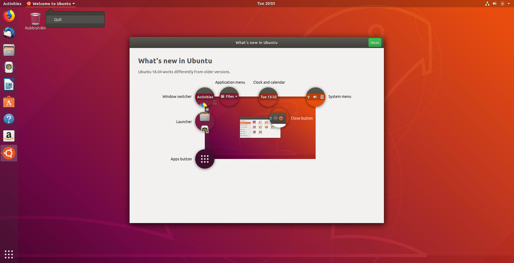Click the 'System menu' label

340,97
